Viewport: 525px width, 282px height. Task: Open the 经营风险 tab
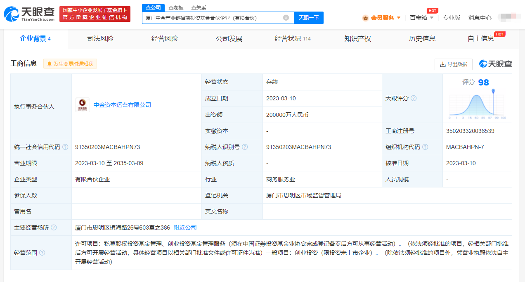pos(165,39)
